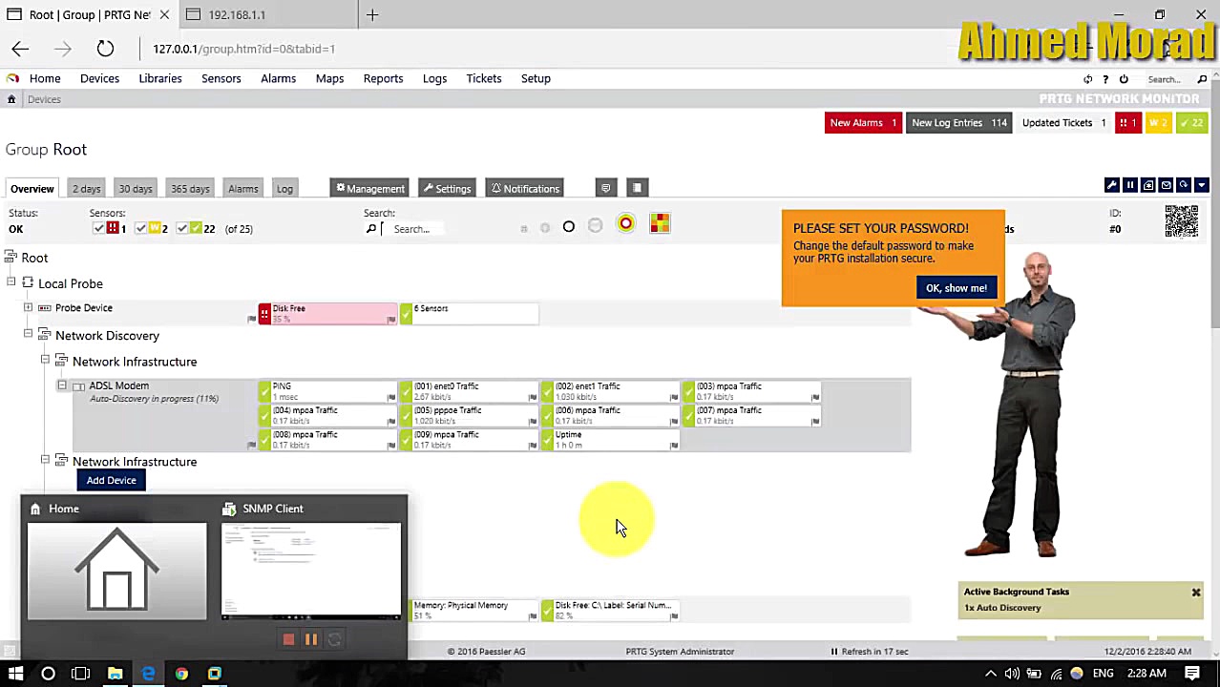Open the PING sensor tile
Screen dimensions: 1220x687
327,391
